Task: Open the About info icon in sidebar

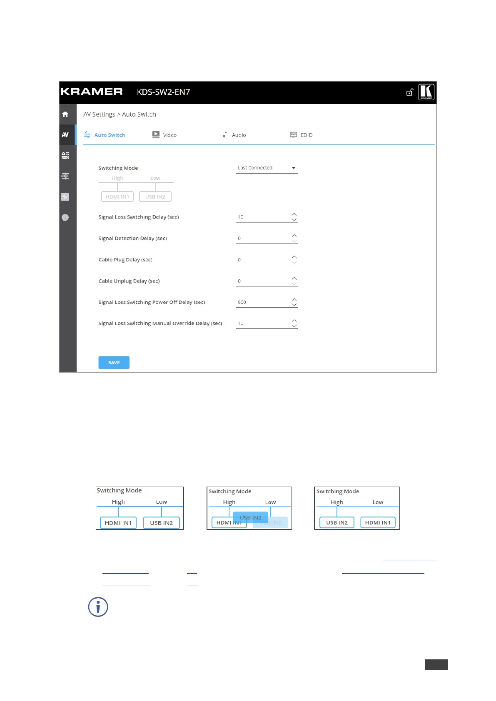Action: click(x=65, y=217)
